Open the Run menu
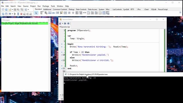The height and width of the screenshot is (103, 183). (x=39, y=6)
